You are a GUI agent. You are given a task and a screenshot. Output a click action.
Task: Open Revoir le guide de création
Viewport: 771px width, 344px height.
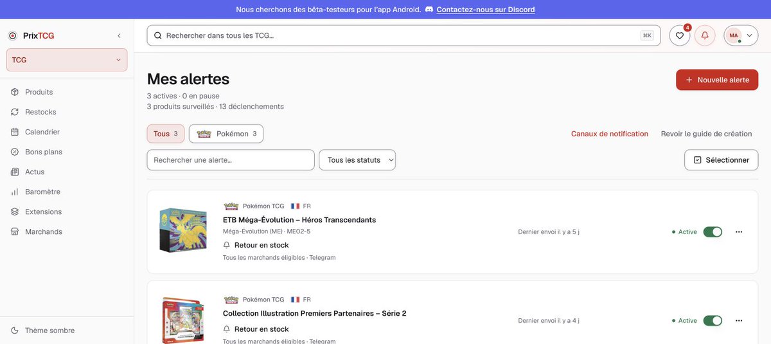(706, 134)
